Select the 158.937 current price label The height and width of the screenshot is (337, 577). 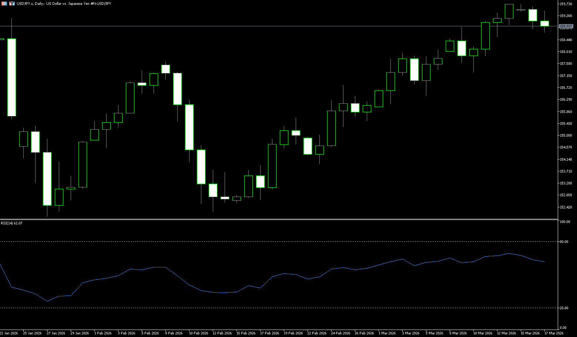point(566,26)
